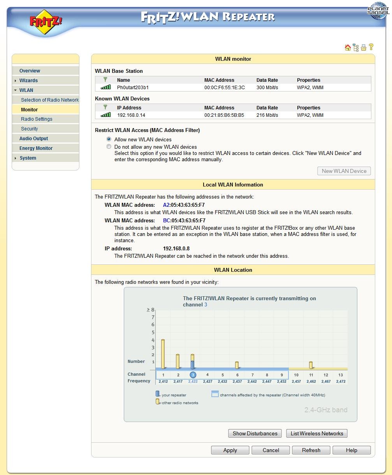392x475 pixels.
Task: Click the yellow bar over channel 1
Action: point(163,354)
